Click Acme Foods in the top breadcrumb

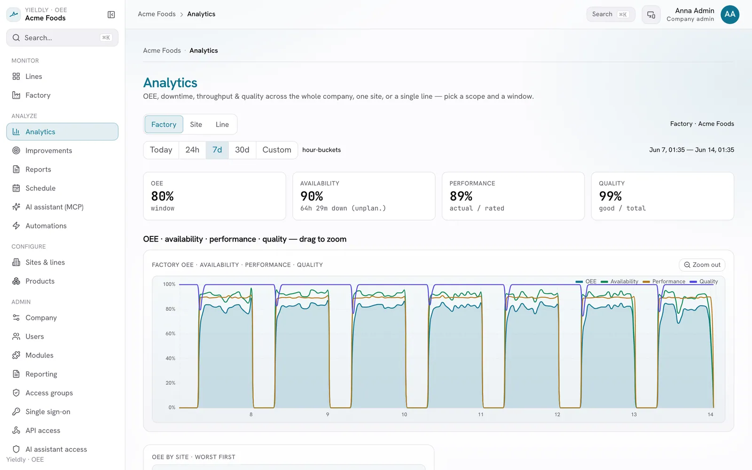[157, 14]
